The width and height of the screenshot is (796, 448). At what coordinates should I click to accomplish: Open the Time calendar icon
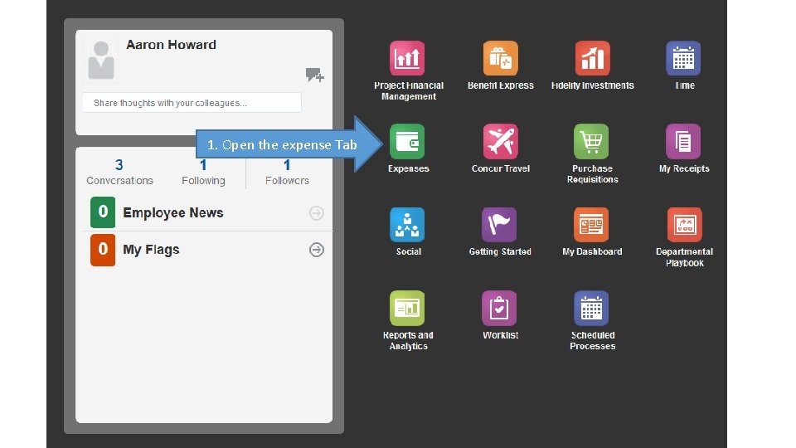coord(683,58)
